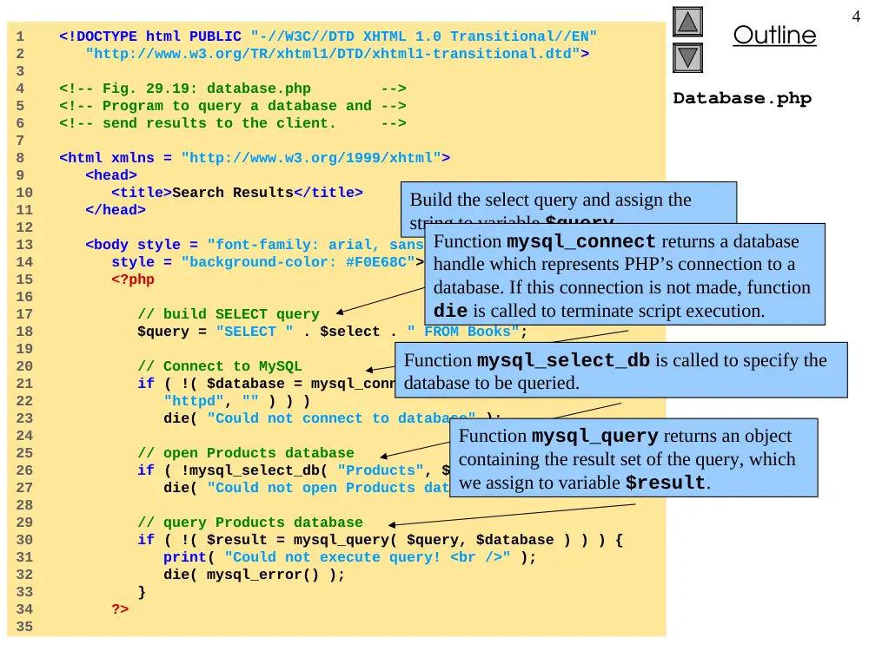
Task: Click the DOCTYPE html PUBLIC declaration line
Action: [328, 36]
